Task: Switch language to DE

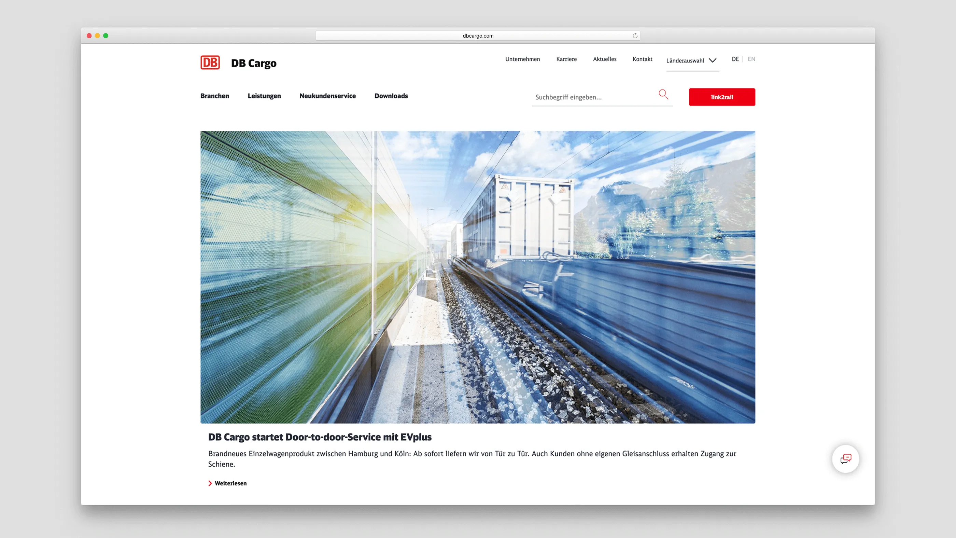Action: coord(735,59)
